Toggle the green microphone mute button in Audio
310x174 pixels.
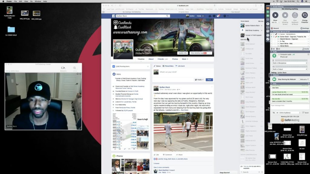pyautogui.click(x=274, y=56)
